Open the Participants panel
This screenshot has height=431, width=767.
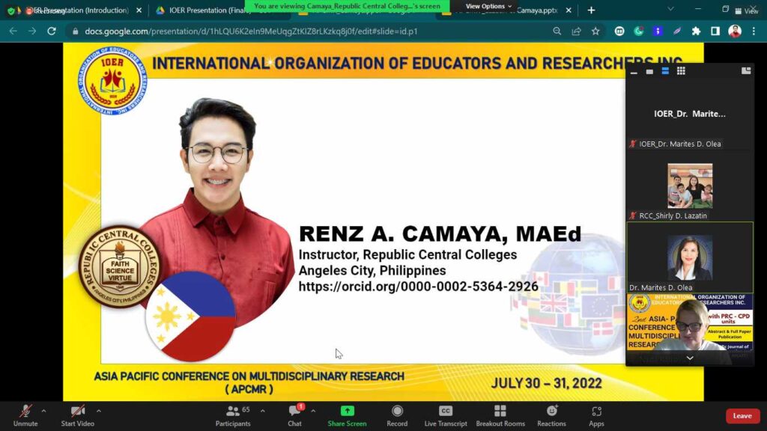coord(233,415)
